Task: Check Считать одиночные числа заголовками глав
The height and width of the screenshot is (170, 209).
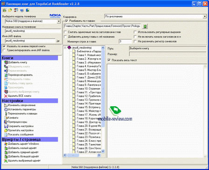Action: point(65,32)
